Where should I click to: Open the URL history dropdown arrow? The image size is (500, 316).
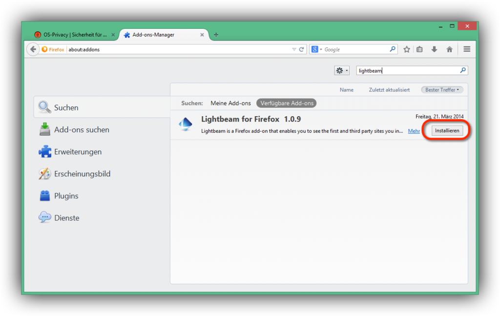tap(294, 49)
